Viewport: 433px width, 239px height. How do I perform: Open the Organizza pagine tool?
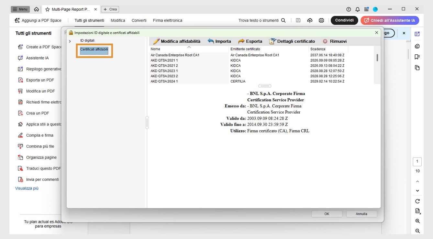(37, 157)
